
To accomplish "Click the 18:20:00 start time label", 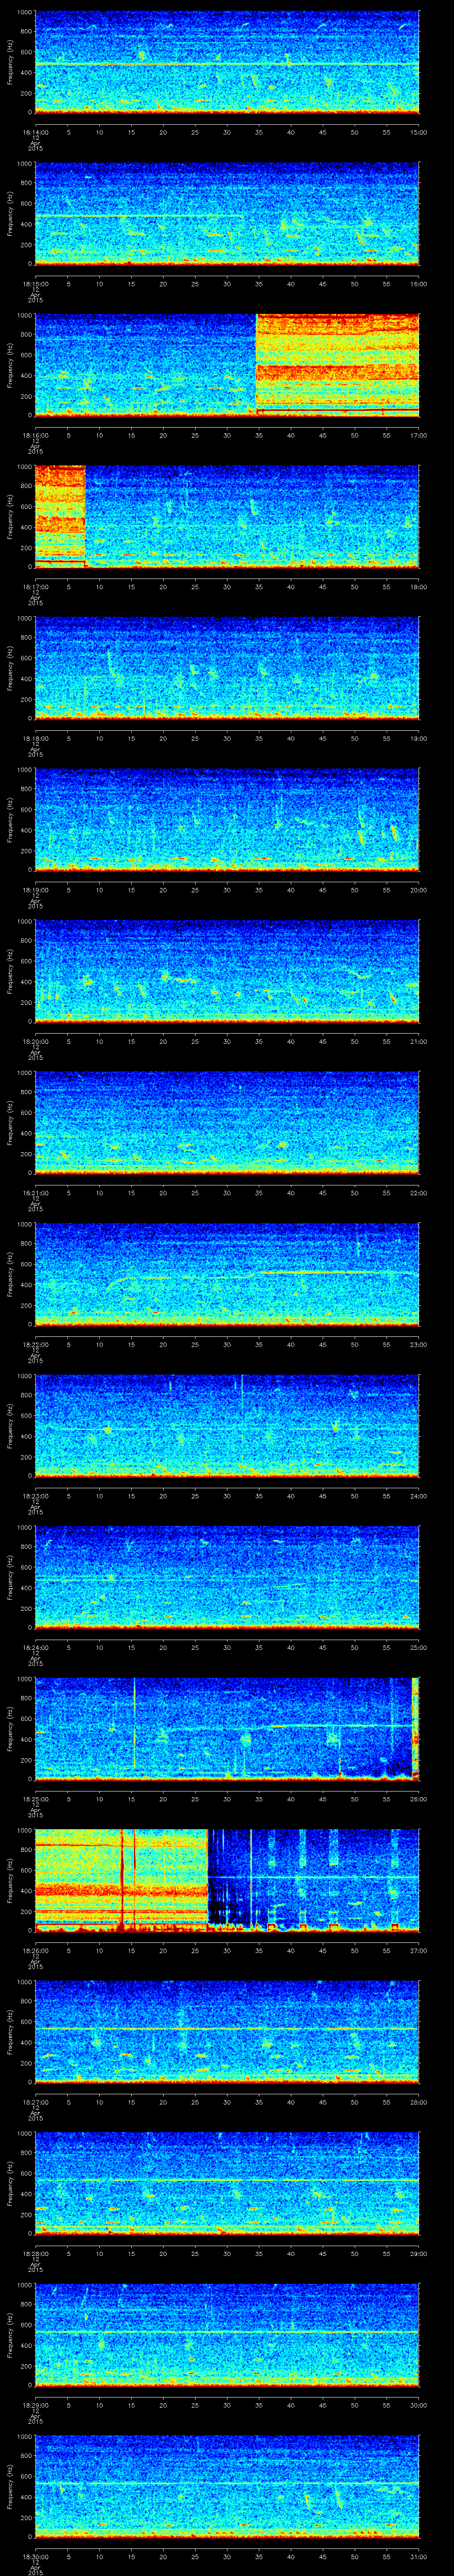I will (35, 1041).
